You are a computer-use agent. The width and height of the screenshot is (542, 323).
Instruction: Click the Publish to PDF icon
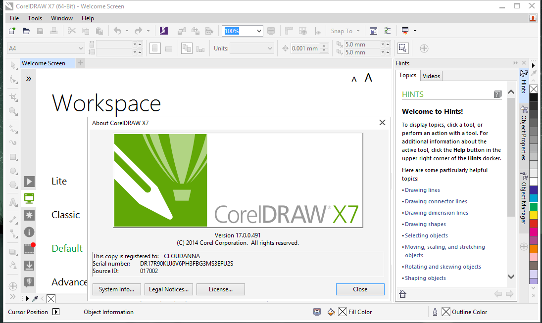(209, 31)
